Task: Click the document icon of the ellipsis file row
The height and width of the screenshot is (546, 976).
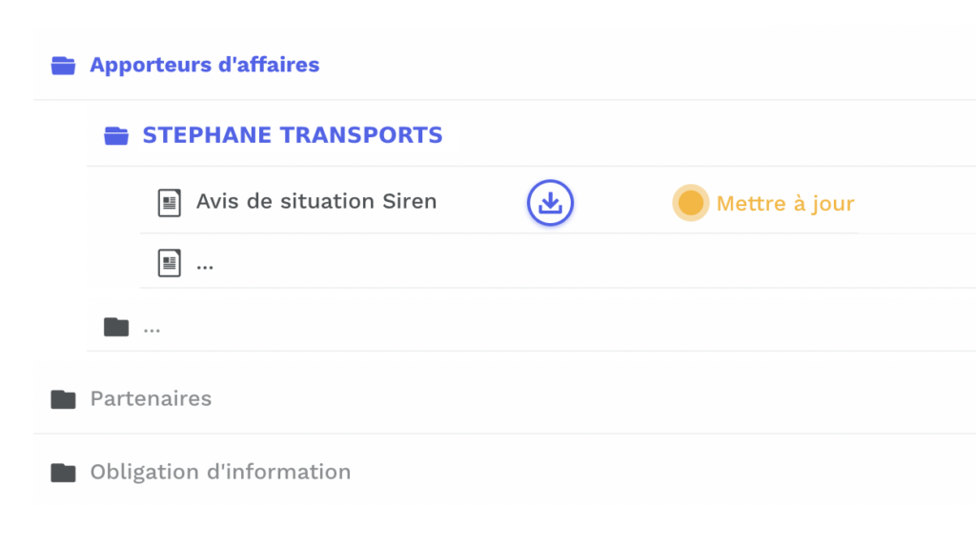Action: click(x=169, y=263)
